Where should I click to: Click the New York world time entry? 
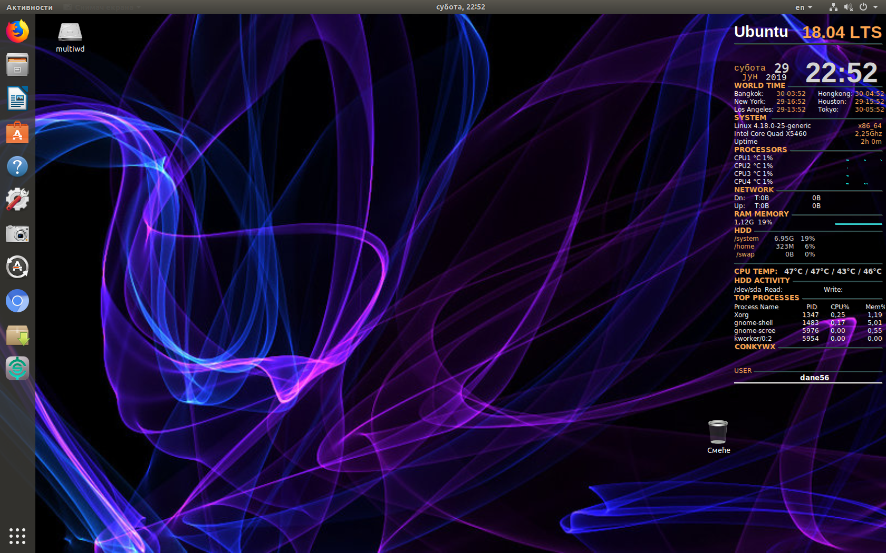pyautogui.click(x=769, y=102)
